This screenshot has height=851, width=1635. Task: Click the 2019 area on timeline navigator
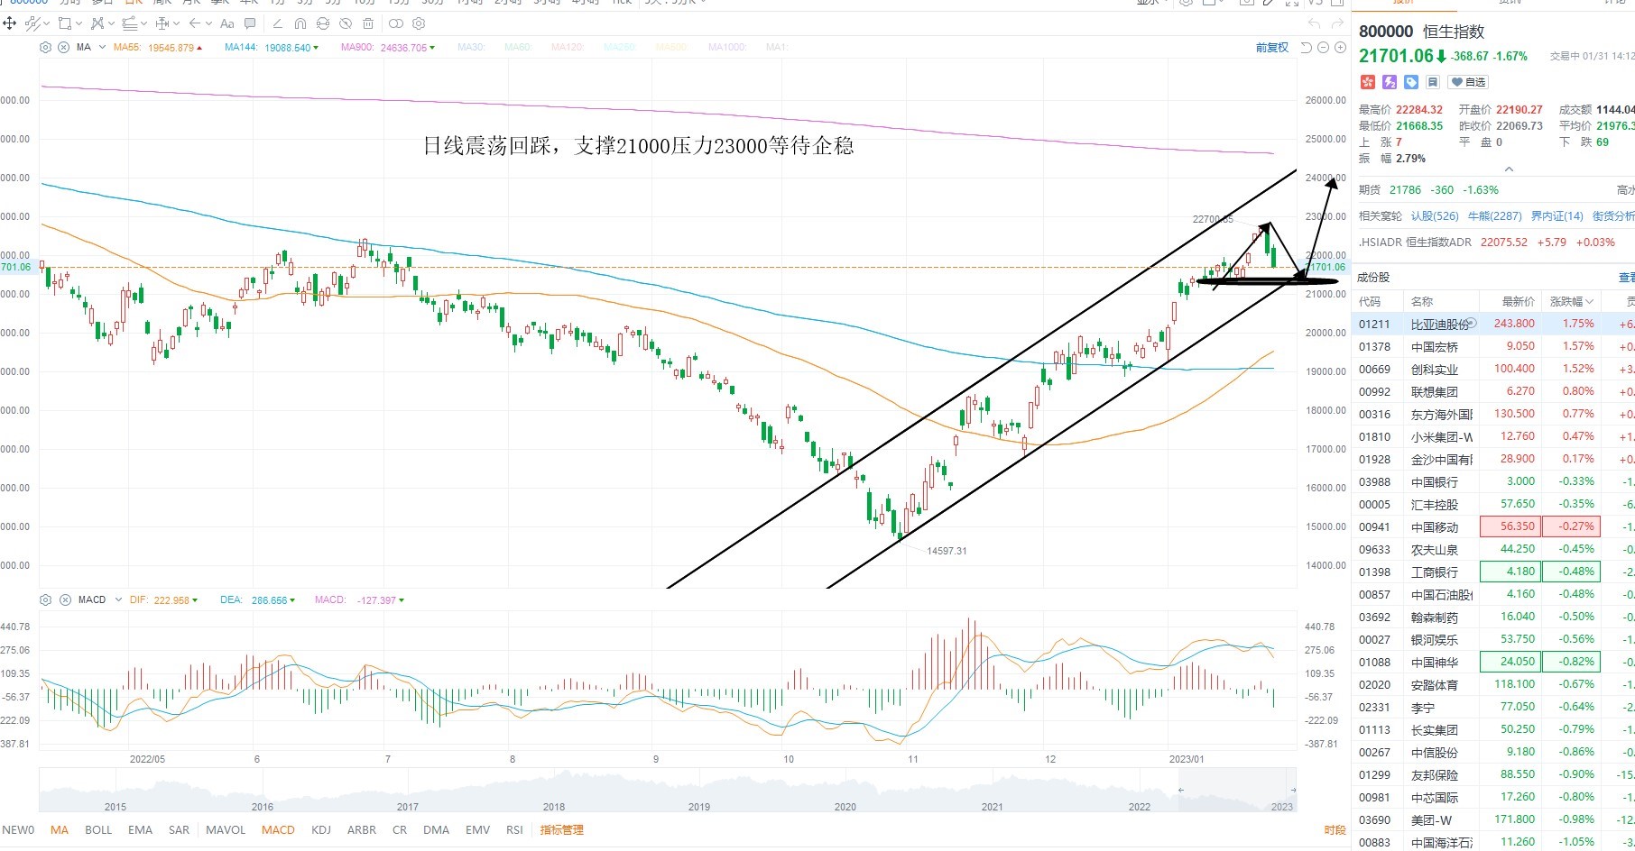click(x=699, y=807)
